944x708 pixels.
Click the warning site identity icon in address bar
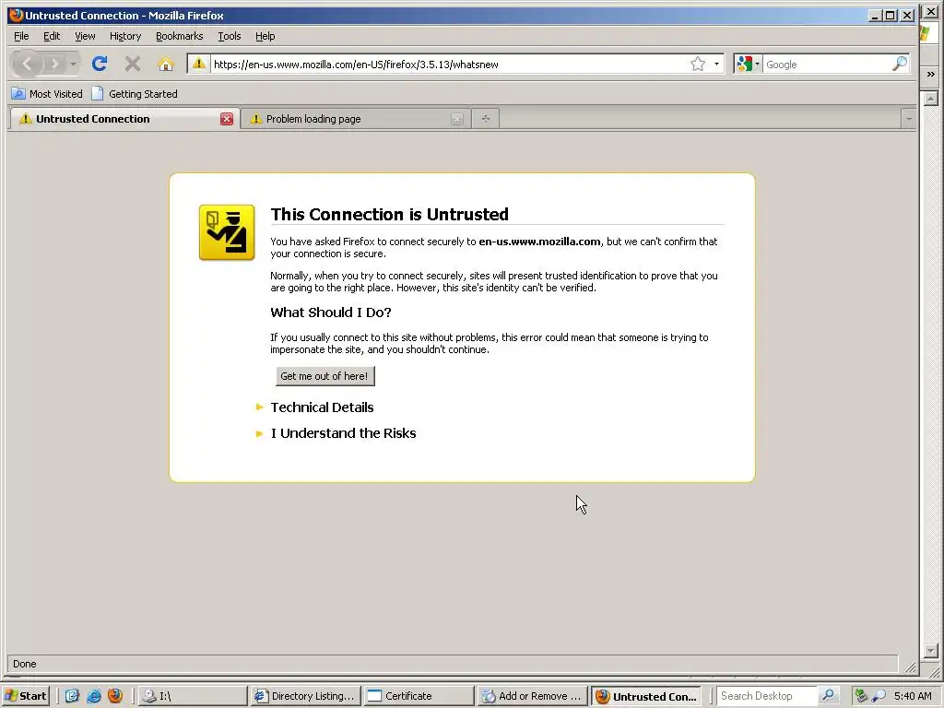click(x=199, y=64)
